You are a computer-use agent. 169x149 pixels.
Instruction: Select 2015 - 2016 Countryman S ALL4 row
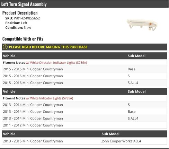click(x=84, y=83)
